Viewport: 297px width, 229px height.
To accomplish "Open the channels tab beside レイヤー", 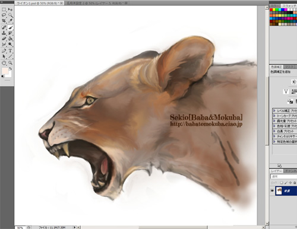I will [290, 171].
